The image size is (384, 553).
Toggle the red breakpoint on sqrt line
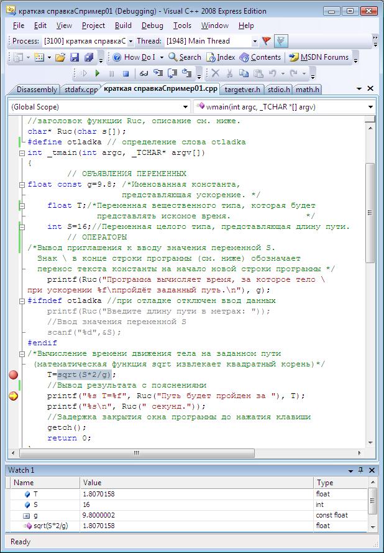click(x=14, y=374)
